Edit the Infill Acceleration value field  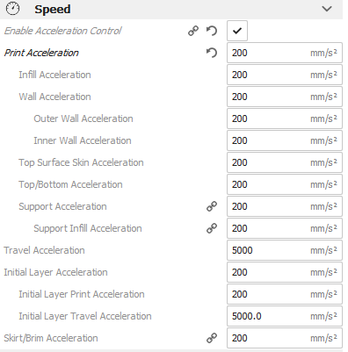285,75
